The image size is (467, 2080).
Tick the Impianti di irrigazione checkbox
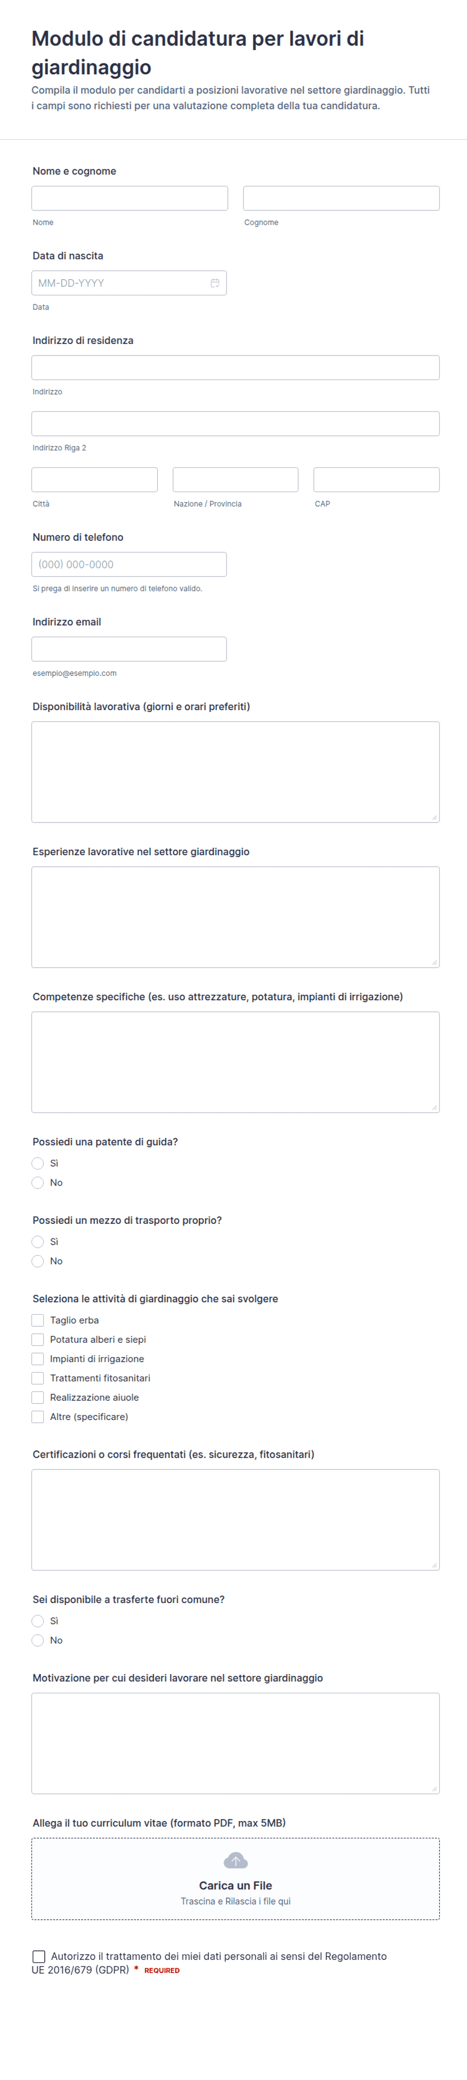38,1358
